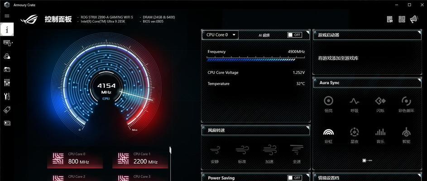
Task: Open the Tools wrench sidebar icon
Action: 7,96
